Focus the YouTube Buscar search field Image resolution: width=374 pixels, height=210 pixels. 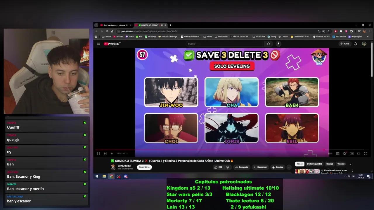(225, 44)
